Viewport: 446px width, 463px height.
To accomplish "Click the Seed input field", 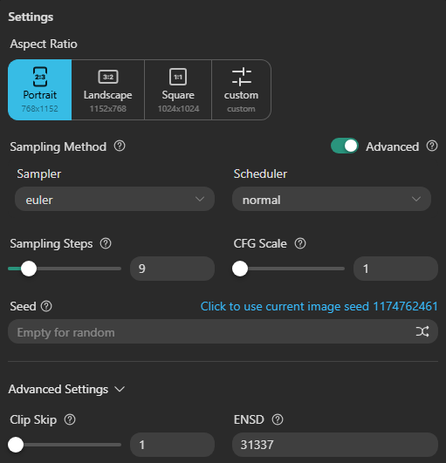I will tap(223, 331).
